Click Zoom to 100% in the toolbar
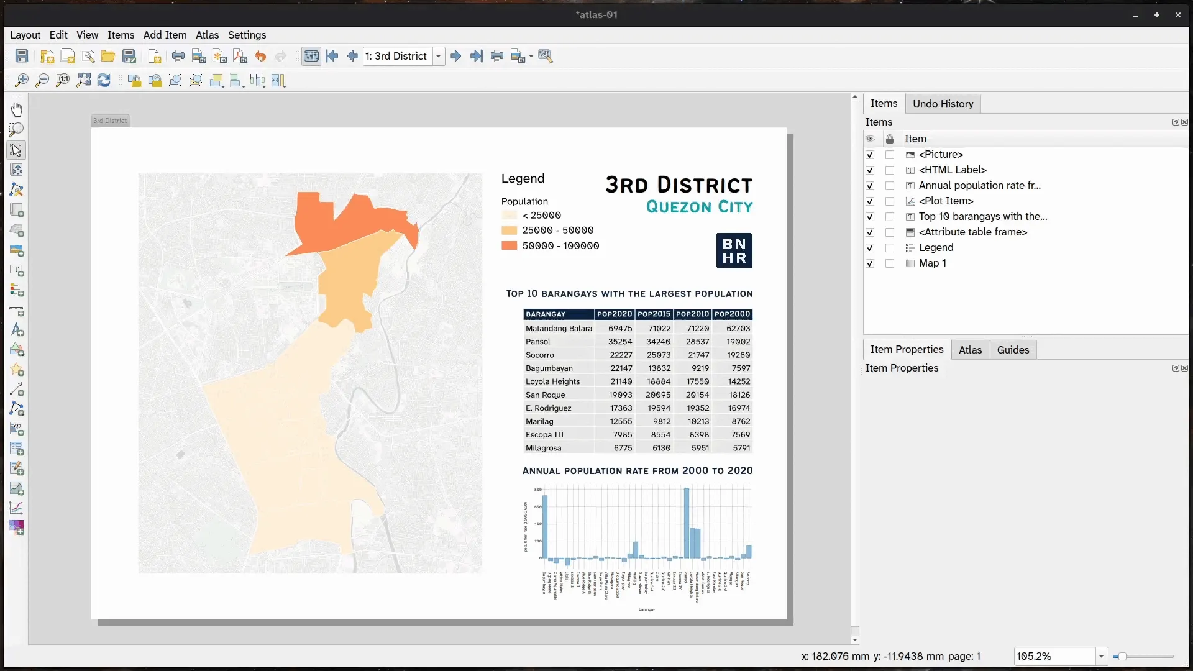The width and height of the screenshot is (1193, 671). 63,81
